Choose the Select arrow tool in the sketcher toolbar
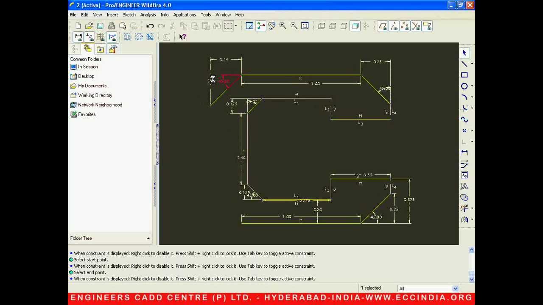Screen dimensions: 543x305 [465, 53]
